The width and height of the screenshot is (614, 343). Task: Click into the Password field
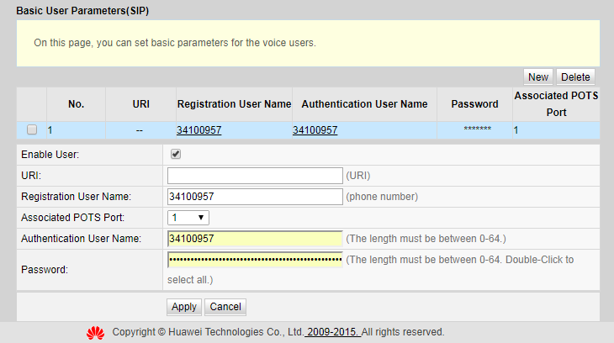pos(255,260)
